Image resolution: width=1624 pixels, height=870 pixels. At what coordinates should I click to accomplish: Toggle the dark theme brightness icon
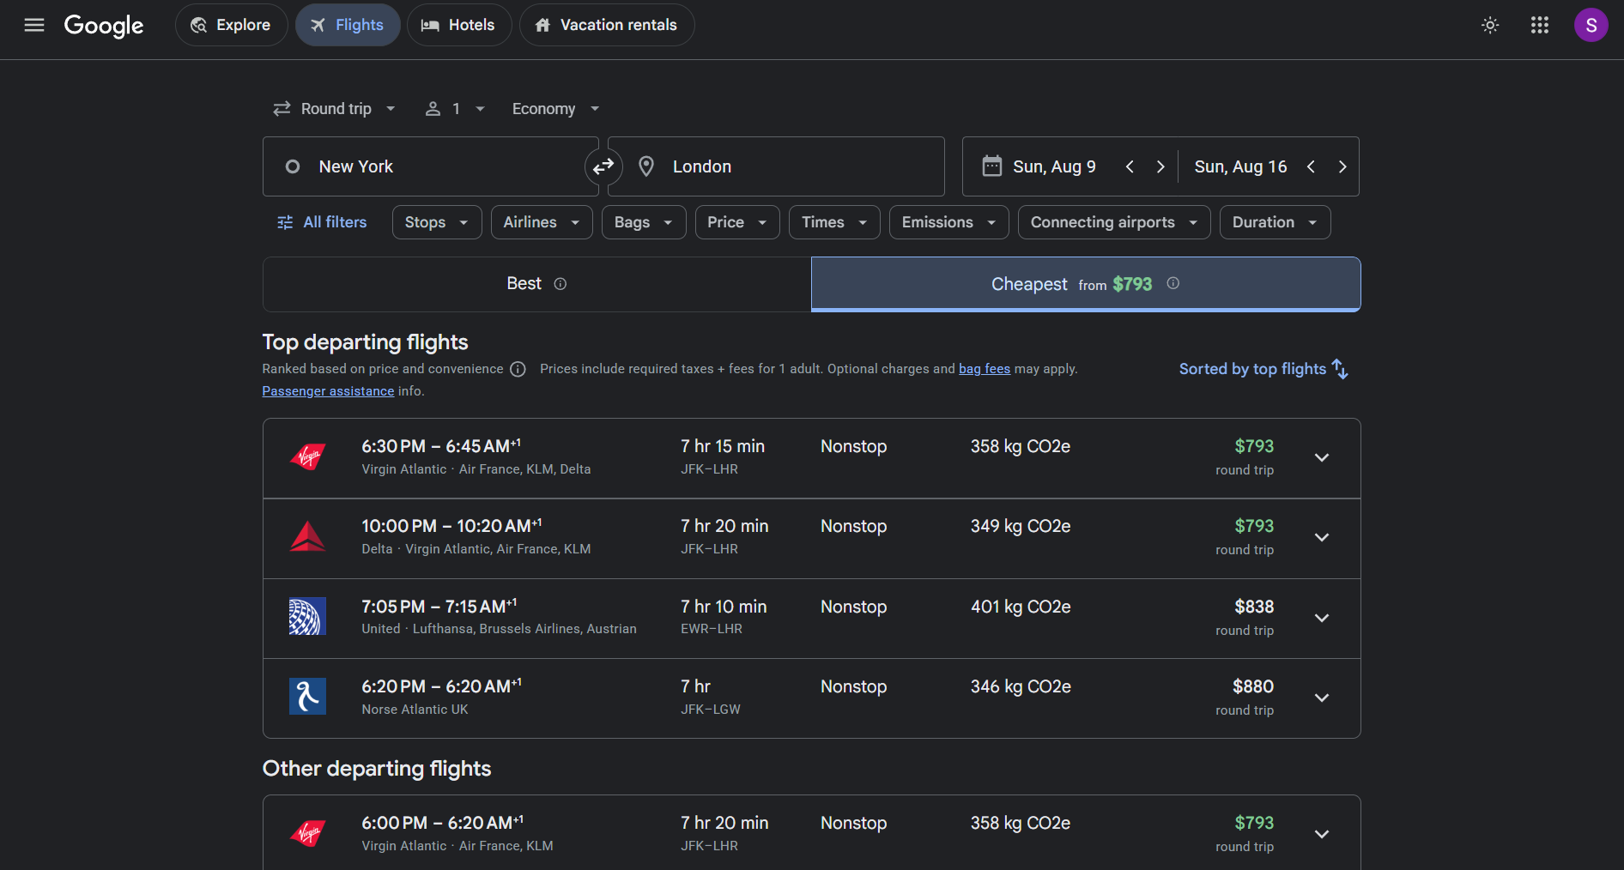(x=1490, y=25)
